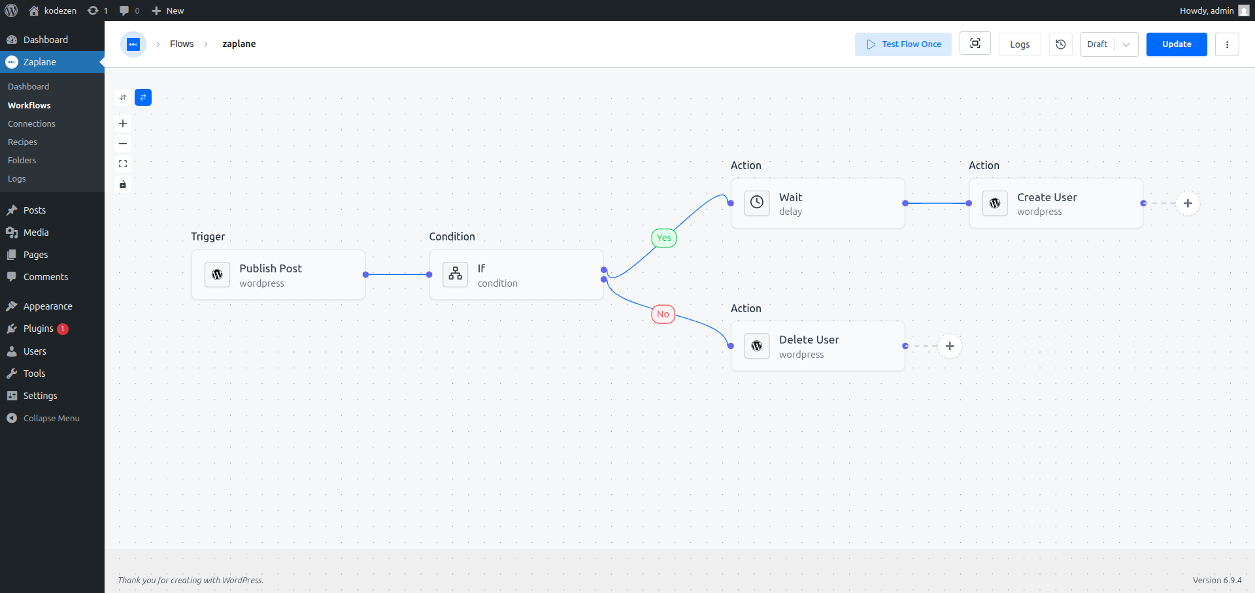Click the WordPress icon on Delete User
This screenshot has width=1255, height=593.
tap(757, 346)
